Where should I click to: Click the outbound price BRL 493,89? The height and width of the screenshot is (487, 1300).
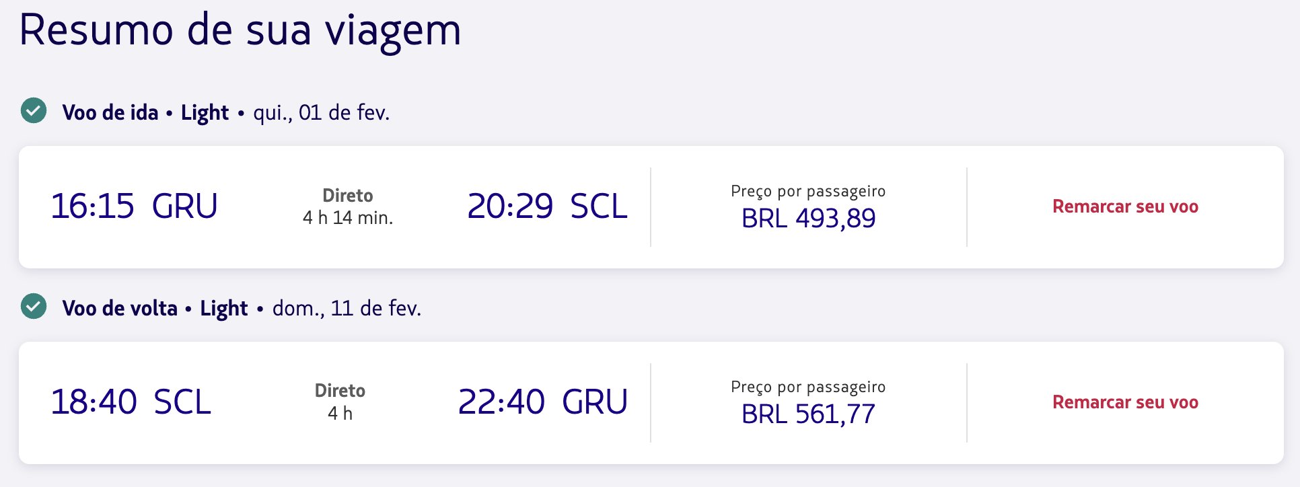click(x=808, y=219)
